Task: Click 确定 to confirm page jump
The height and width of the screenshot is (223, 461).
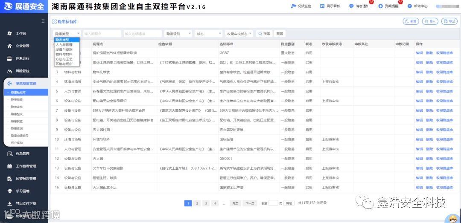Action: (289, 203)
